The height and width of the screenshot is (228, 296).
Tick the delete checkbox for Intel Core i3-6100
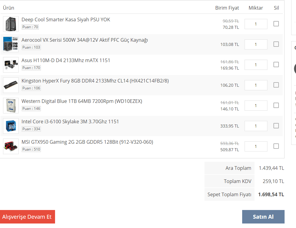(276, 126)
